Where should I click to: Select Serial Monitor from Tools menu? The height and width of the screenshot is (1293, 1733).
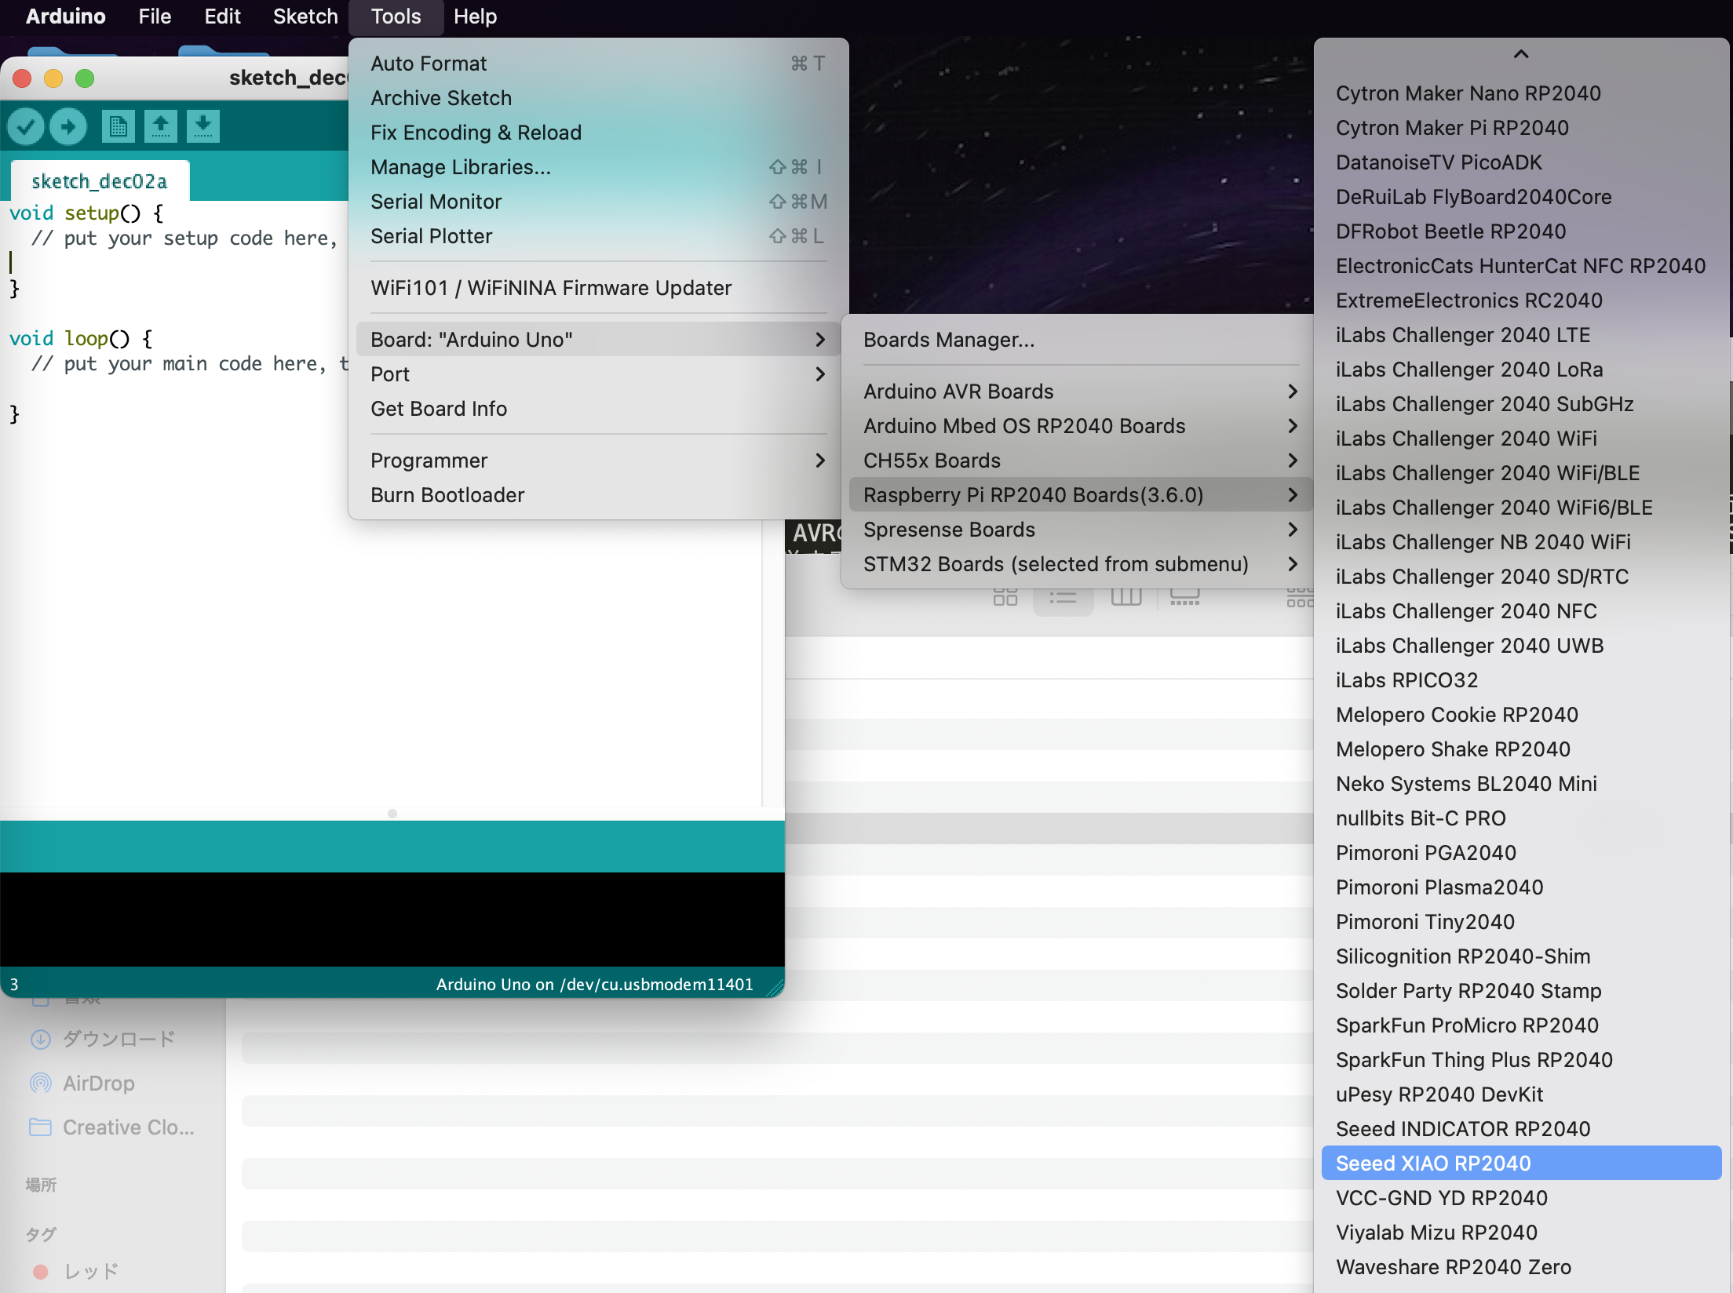pos(436,202)
